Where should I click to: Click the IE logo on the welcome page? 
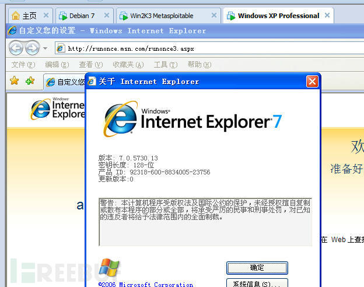coord(58,108)
